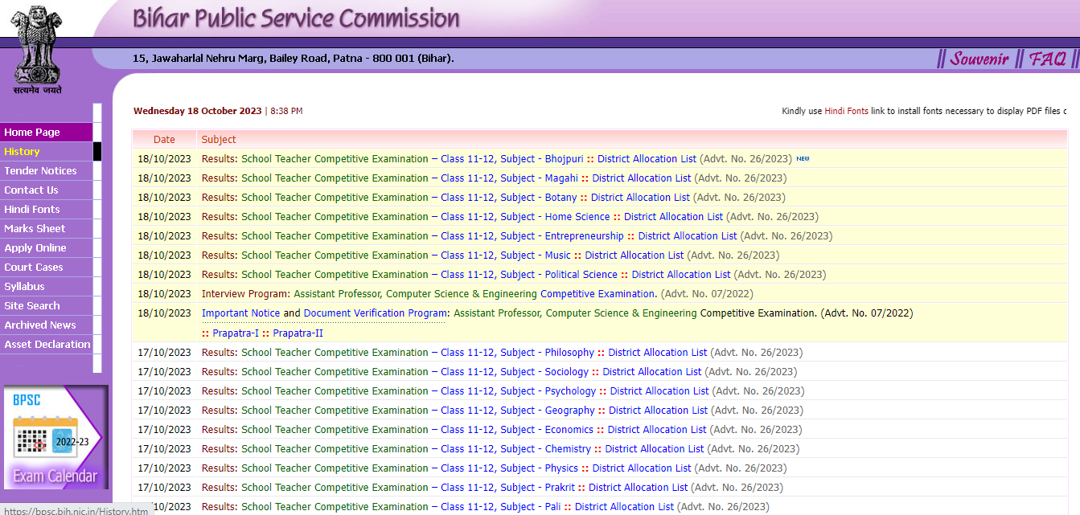Open District Allocation List for Home Science
1080x515 pixels.
[674, 217]
